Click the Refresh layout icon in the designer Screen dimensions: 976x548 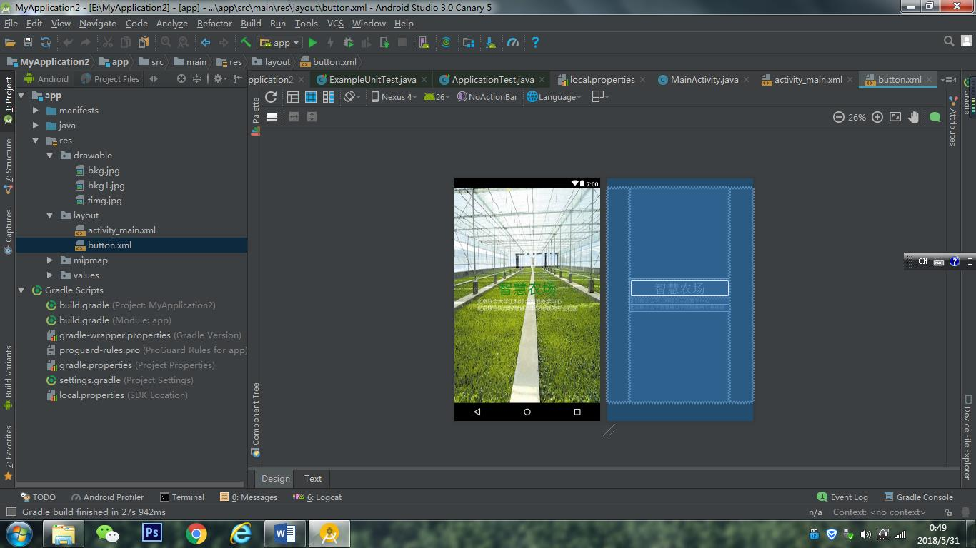pos(271,97)
